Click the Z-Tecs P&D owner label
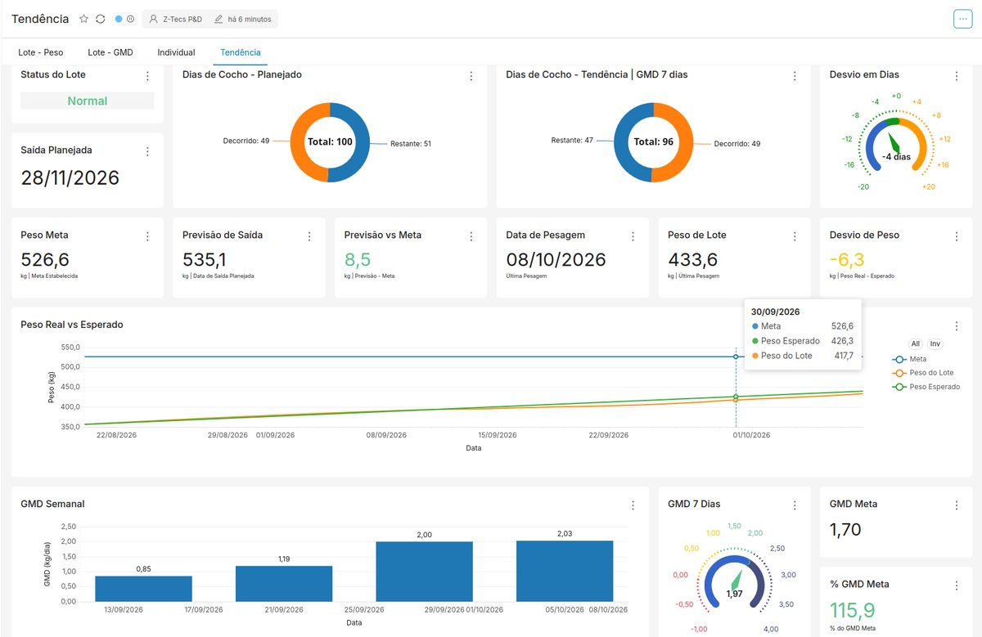Viewport: 982px width, 637px height. pyautogui.click(x=175, y=19)
